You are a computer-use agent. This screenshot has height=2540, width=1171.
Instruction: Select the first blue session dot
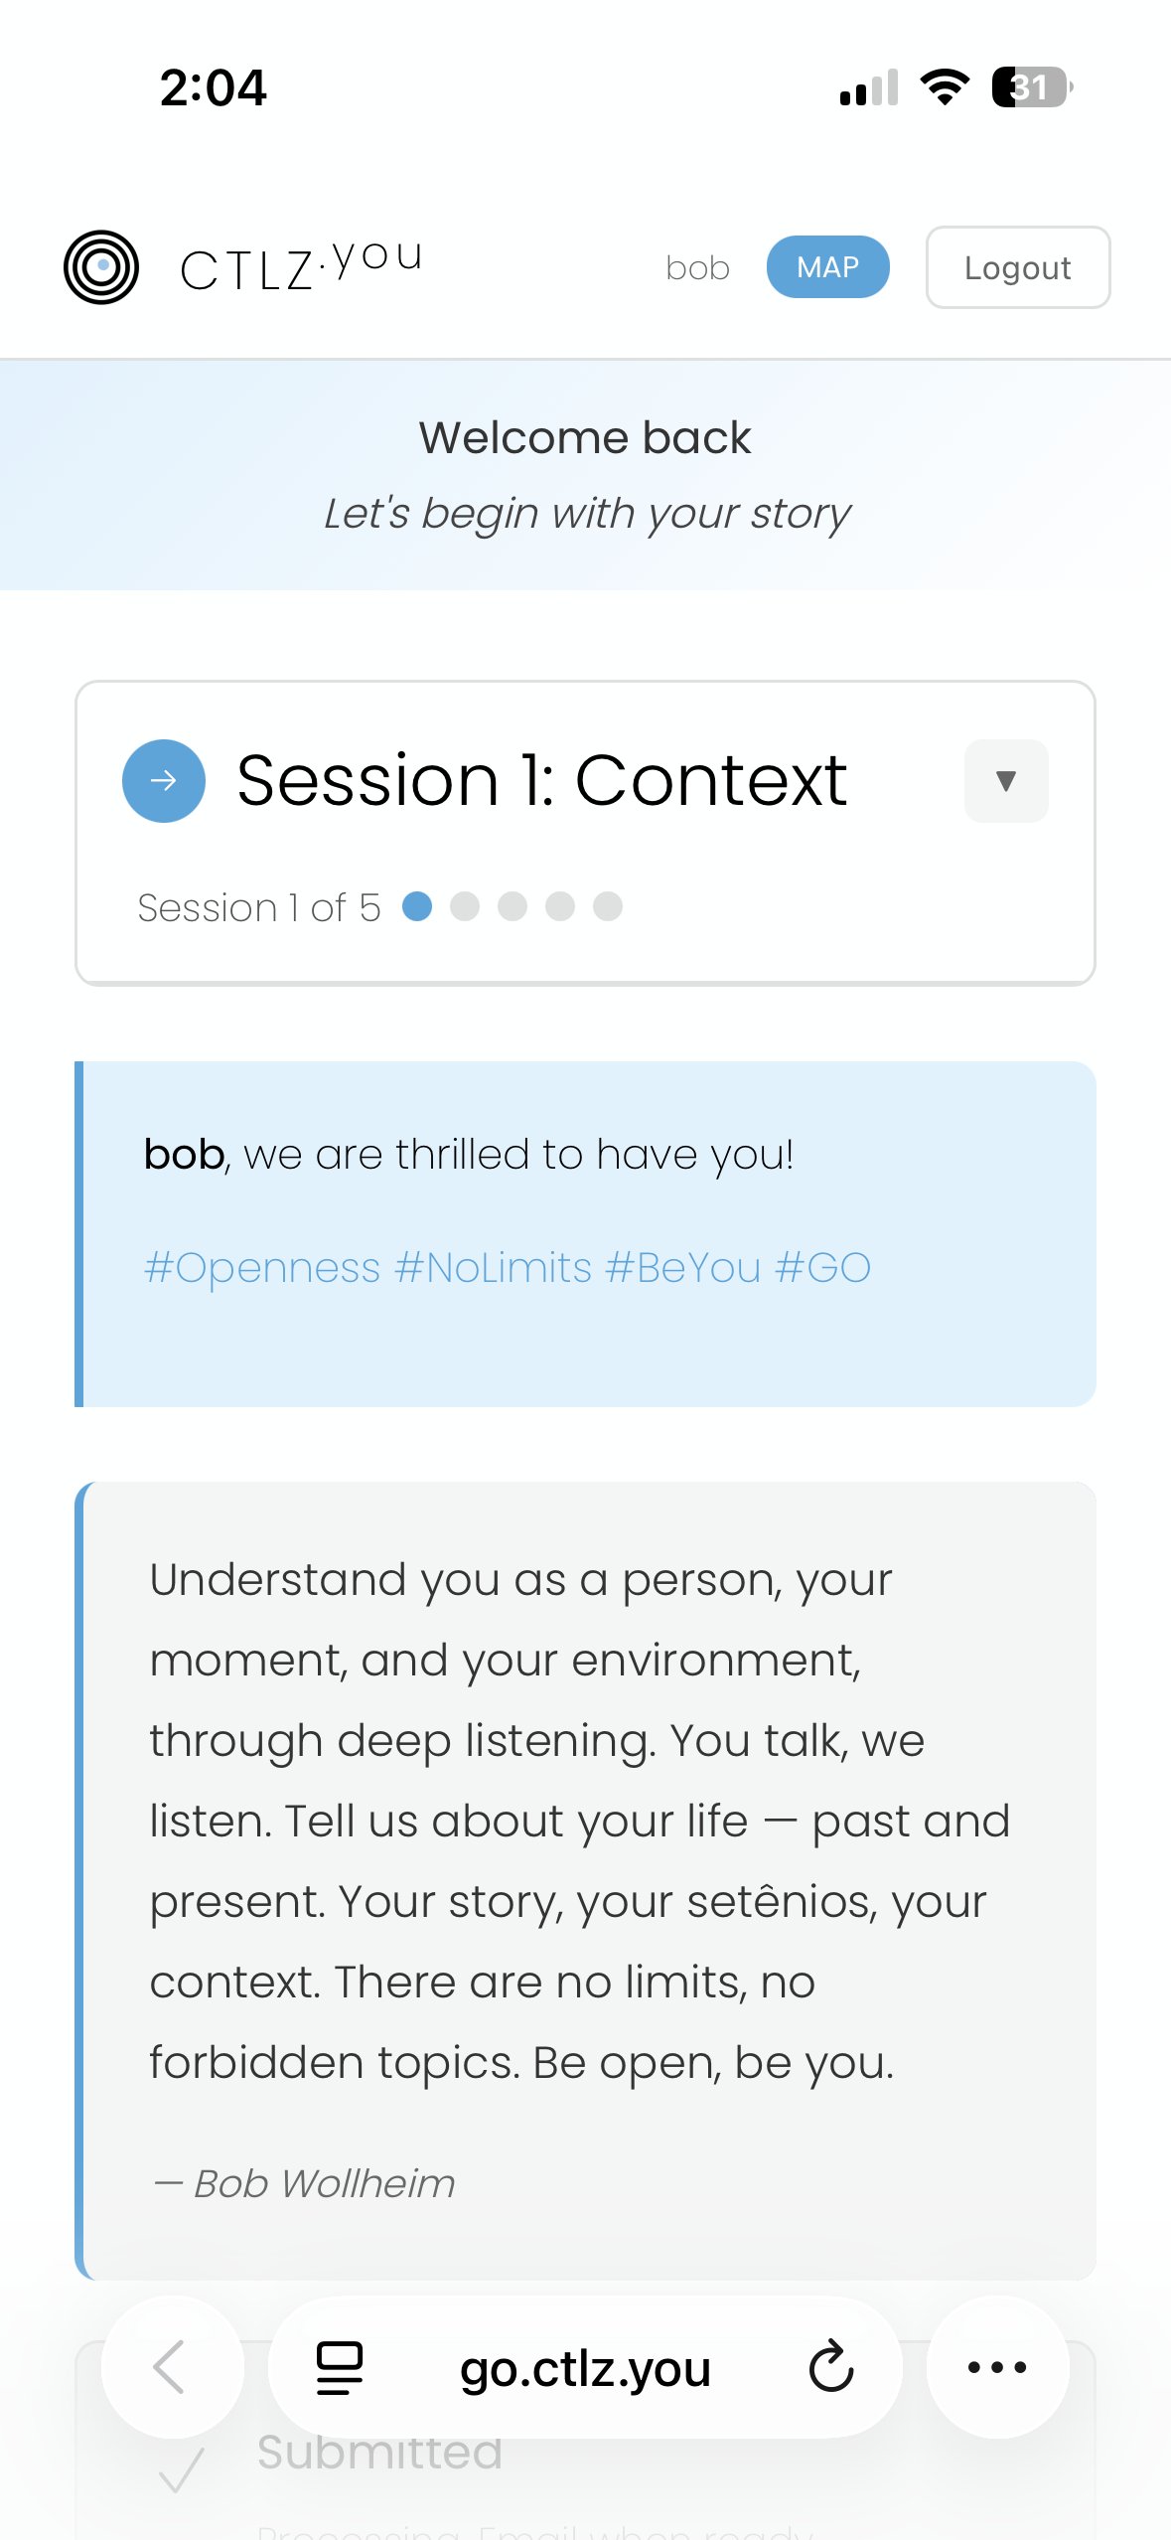pos(417,906)
